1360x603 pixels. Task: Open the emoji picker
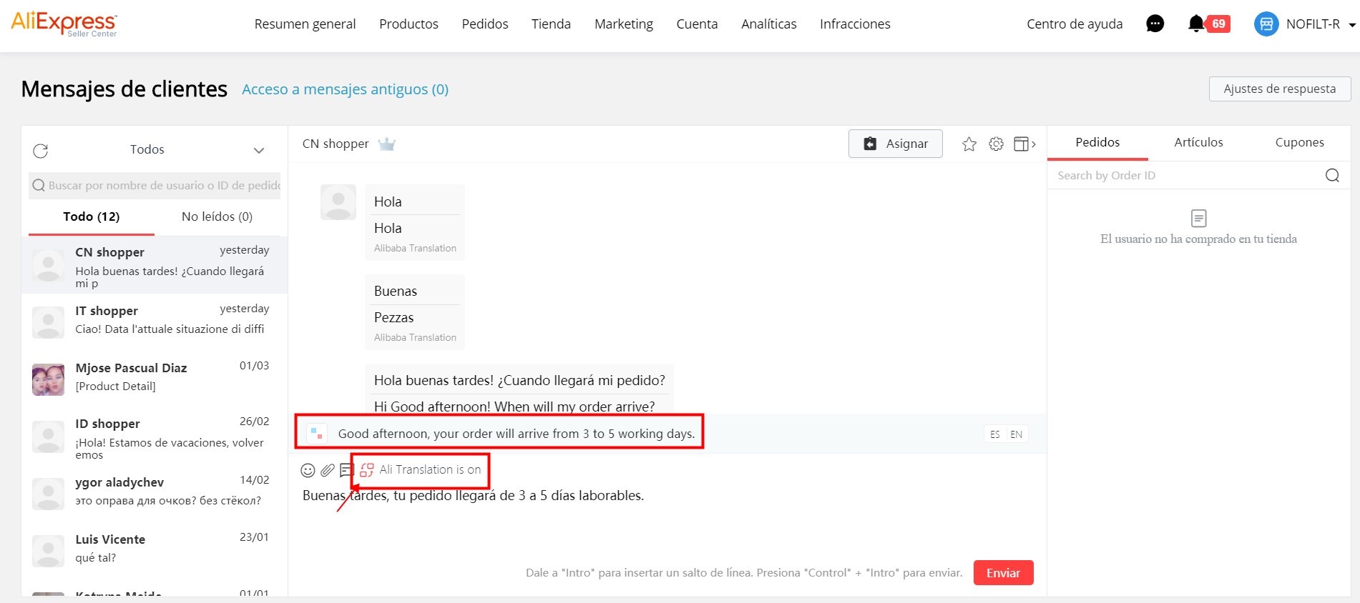coord(308,470)
